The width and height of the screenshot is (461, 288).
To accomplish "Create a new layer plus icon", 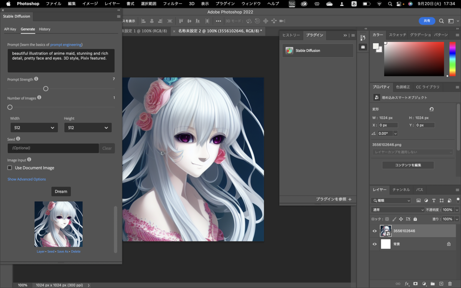I will click(441, 284).
